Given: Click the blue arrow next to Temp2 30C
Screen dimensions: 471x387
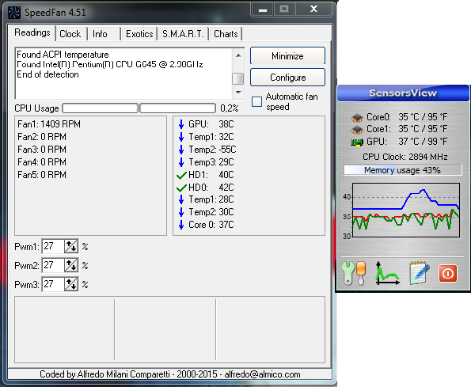Looking at the screenshot, I should point(181,212).
